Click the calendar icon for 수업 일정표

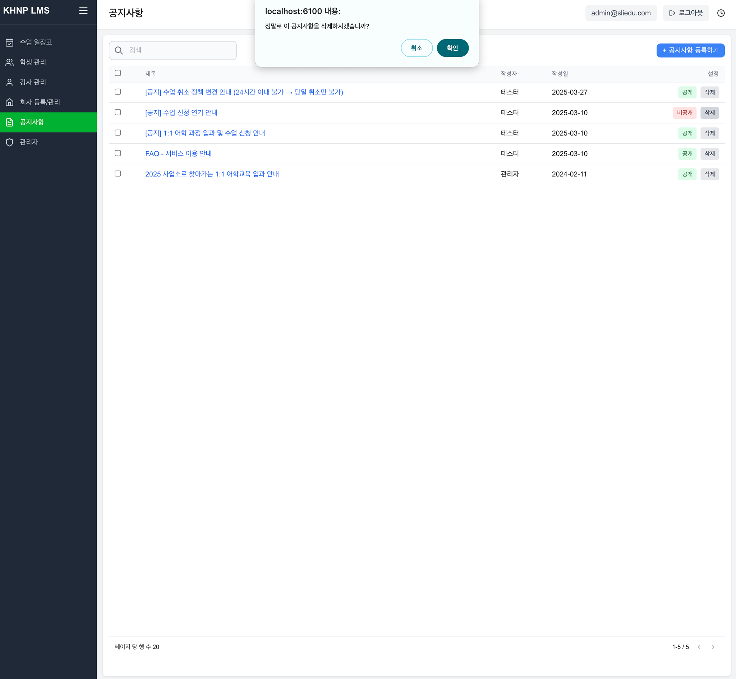coord(10,42)
